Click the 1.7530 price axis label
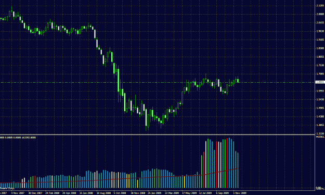This screenshot has width=325, height=195. 320,66
